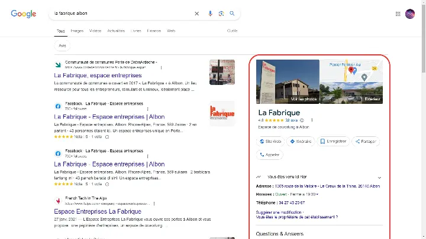Open 'La Fabrique, espace entreprises' result
426x239 pixels.
pos(98,76)
